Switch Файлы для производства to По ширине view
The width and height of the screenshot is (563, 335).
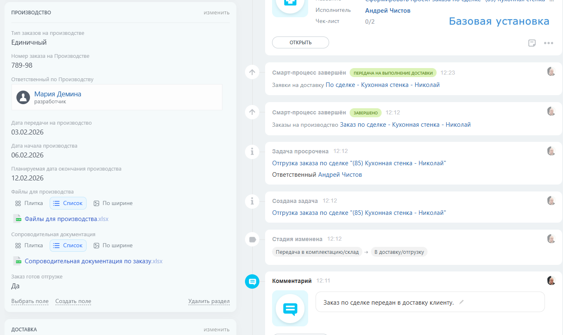(x=113, y=203)
